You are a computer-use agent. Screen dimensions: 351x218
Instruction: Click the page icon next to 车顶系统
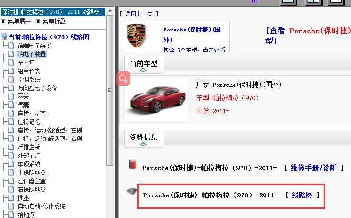tap(11, 164)
